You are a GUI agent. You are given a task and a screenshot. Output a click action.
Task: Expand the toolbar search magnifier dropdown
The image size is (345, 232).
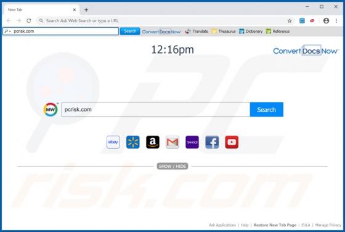point(7,31)
